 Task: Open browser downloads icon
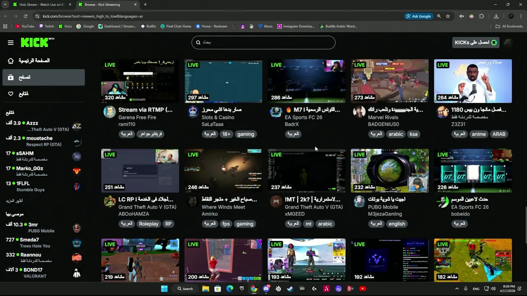click(x=496, y=16)
